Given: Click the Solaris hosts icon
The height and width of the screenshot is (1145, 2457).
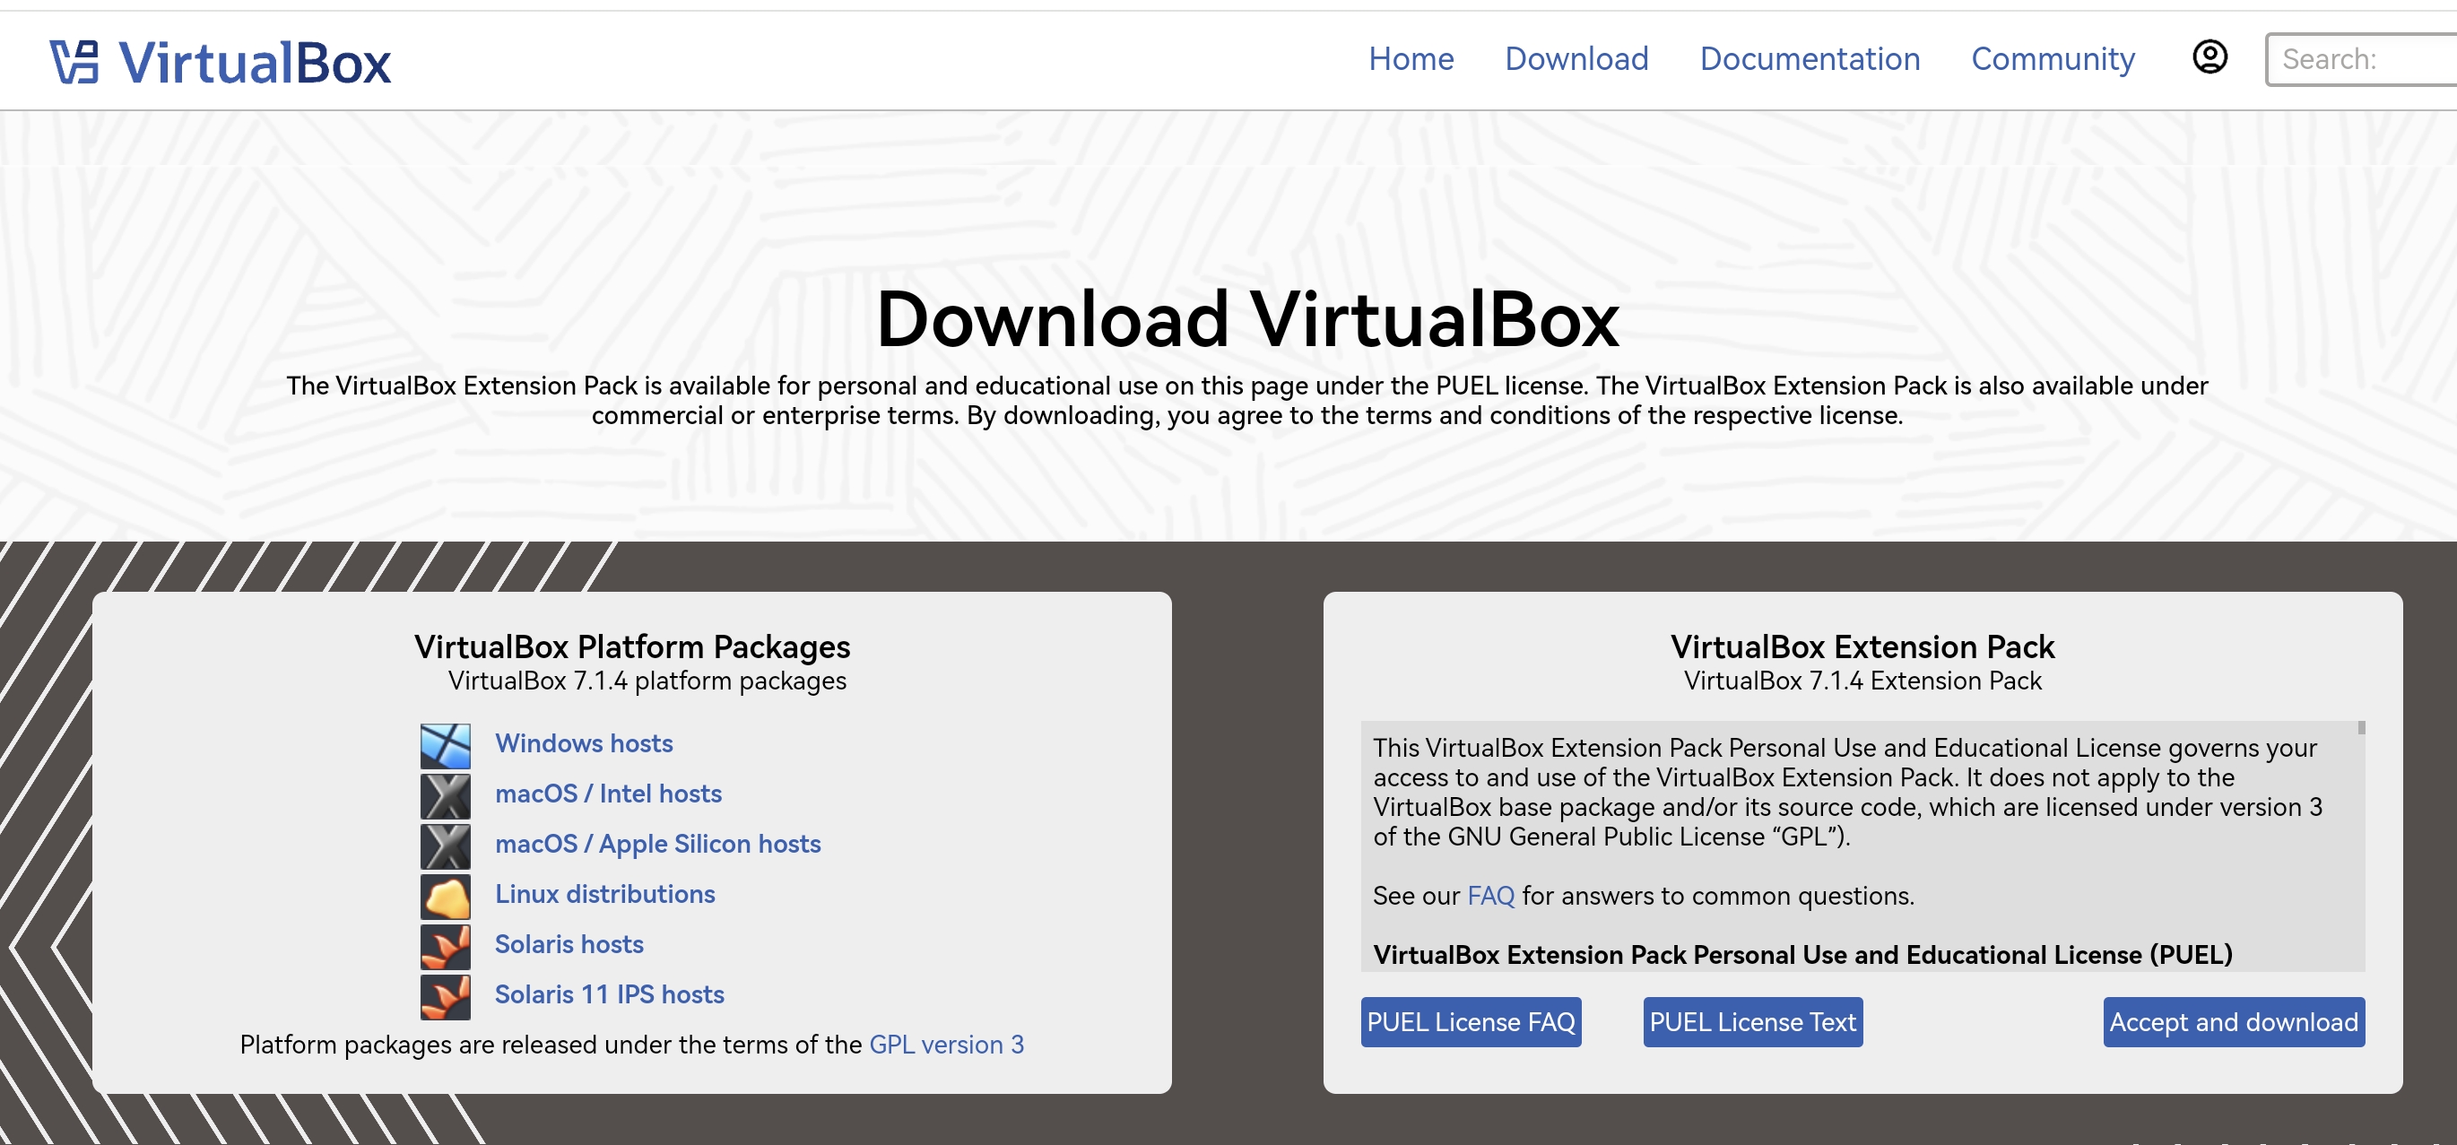Looking at the screenshot, I should [x=447, y=943].
